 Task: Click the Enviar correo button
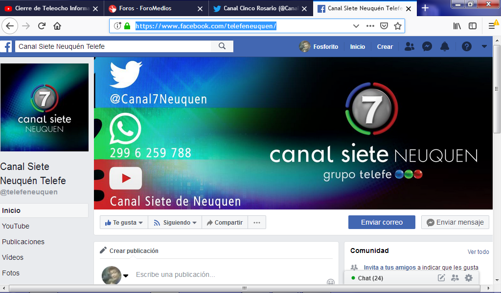tap(382, 222)
